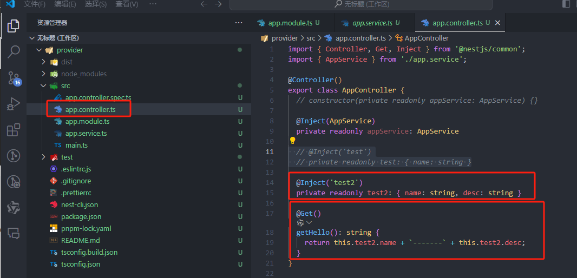Open the 编辑(E) menu
577x278 pixels.
65,4
